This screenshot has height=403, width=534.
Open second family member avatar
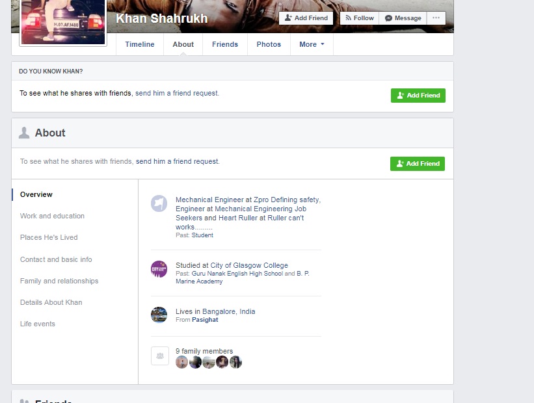point(195,362)
